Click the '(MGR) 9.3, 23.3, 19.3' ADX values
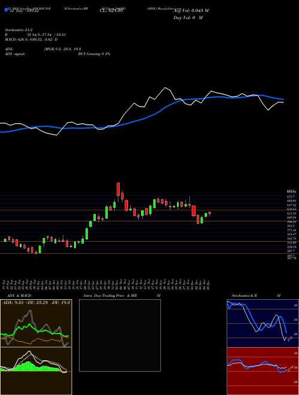 point(62,49)
